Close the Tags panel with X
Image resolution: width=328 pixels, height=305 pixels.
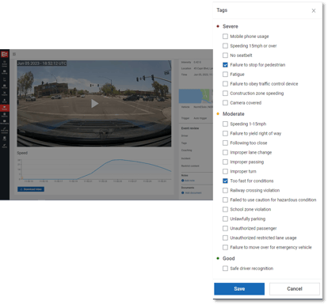314,11
